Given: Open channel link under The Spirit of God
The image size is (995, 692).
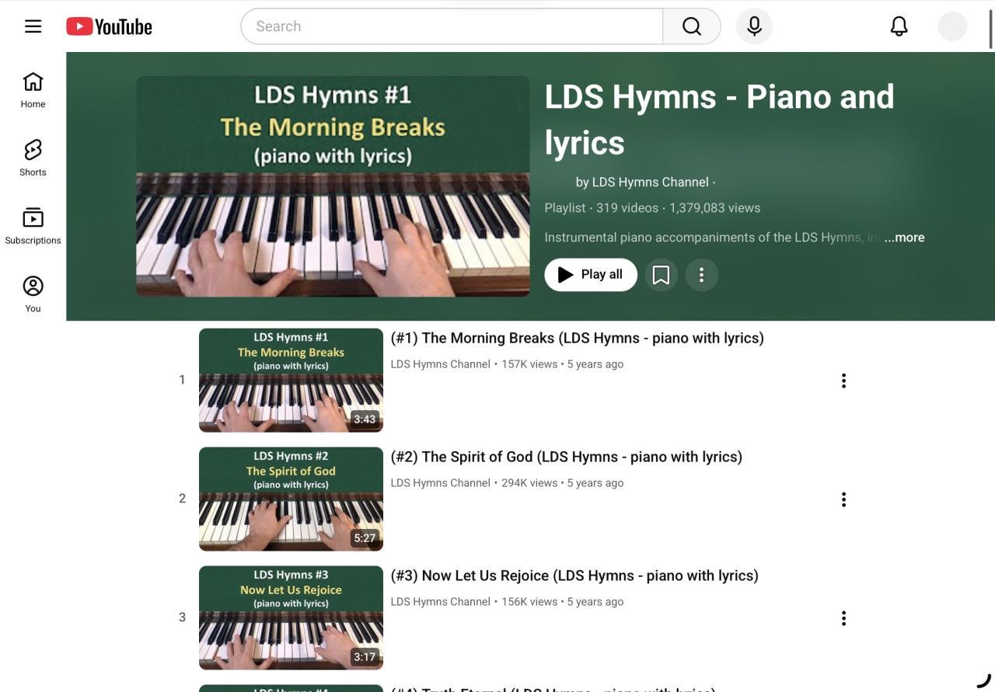Looking at the screenshot, I should (x=440, y=483).
